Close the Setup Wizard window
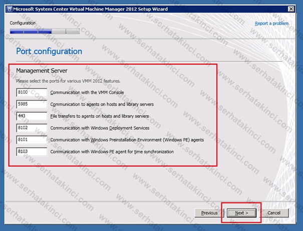Screen dimensions: 303x231 coord(291,9)
